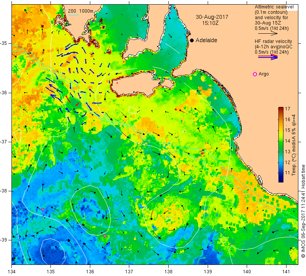
Task: Click the date text '30-Aug-2017'
Action: [x=212, y=17]
